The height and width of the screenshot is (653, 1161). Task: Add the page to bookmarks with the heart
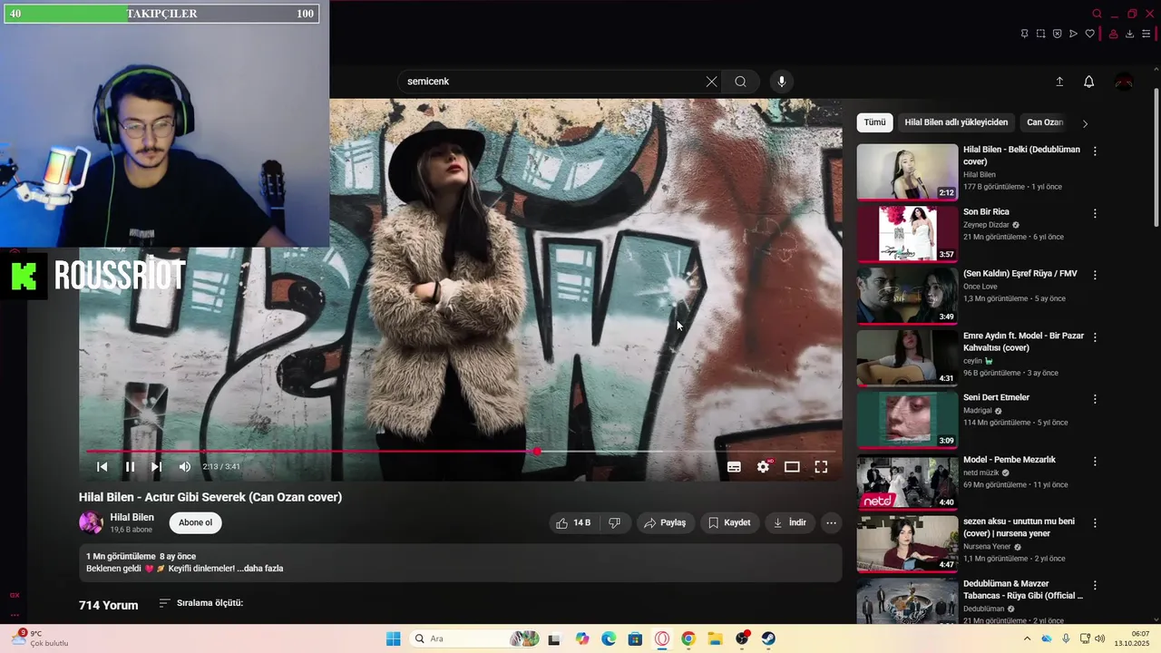pyautogui.click(x=1089, y=34)
